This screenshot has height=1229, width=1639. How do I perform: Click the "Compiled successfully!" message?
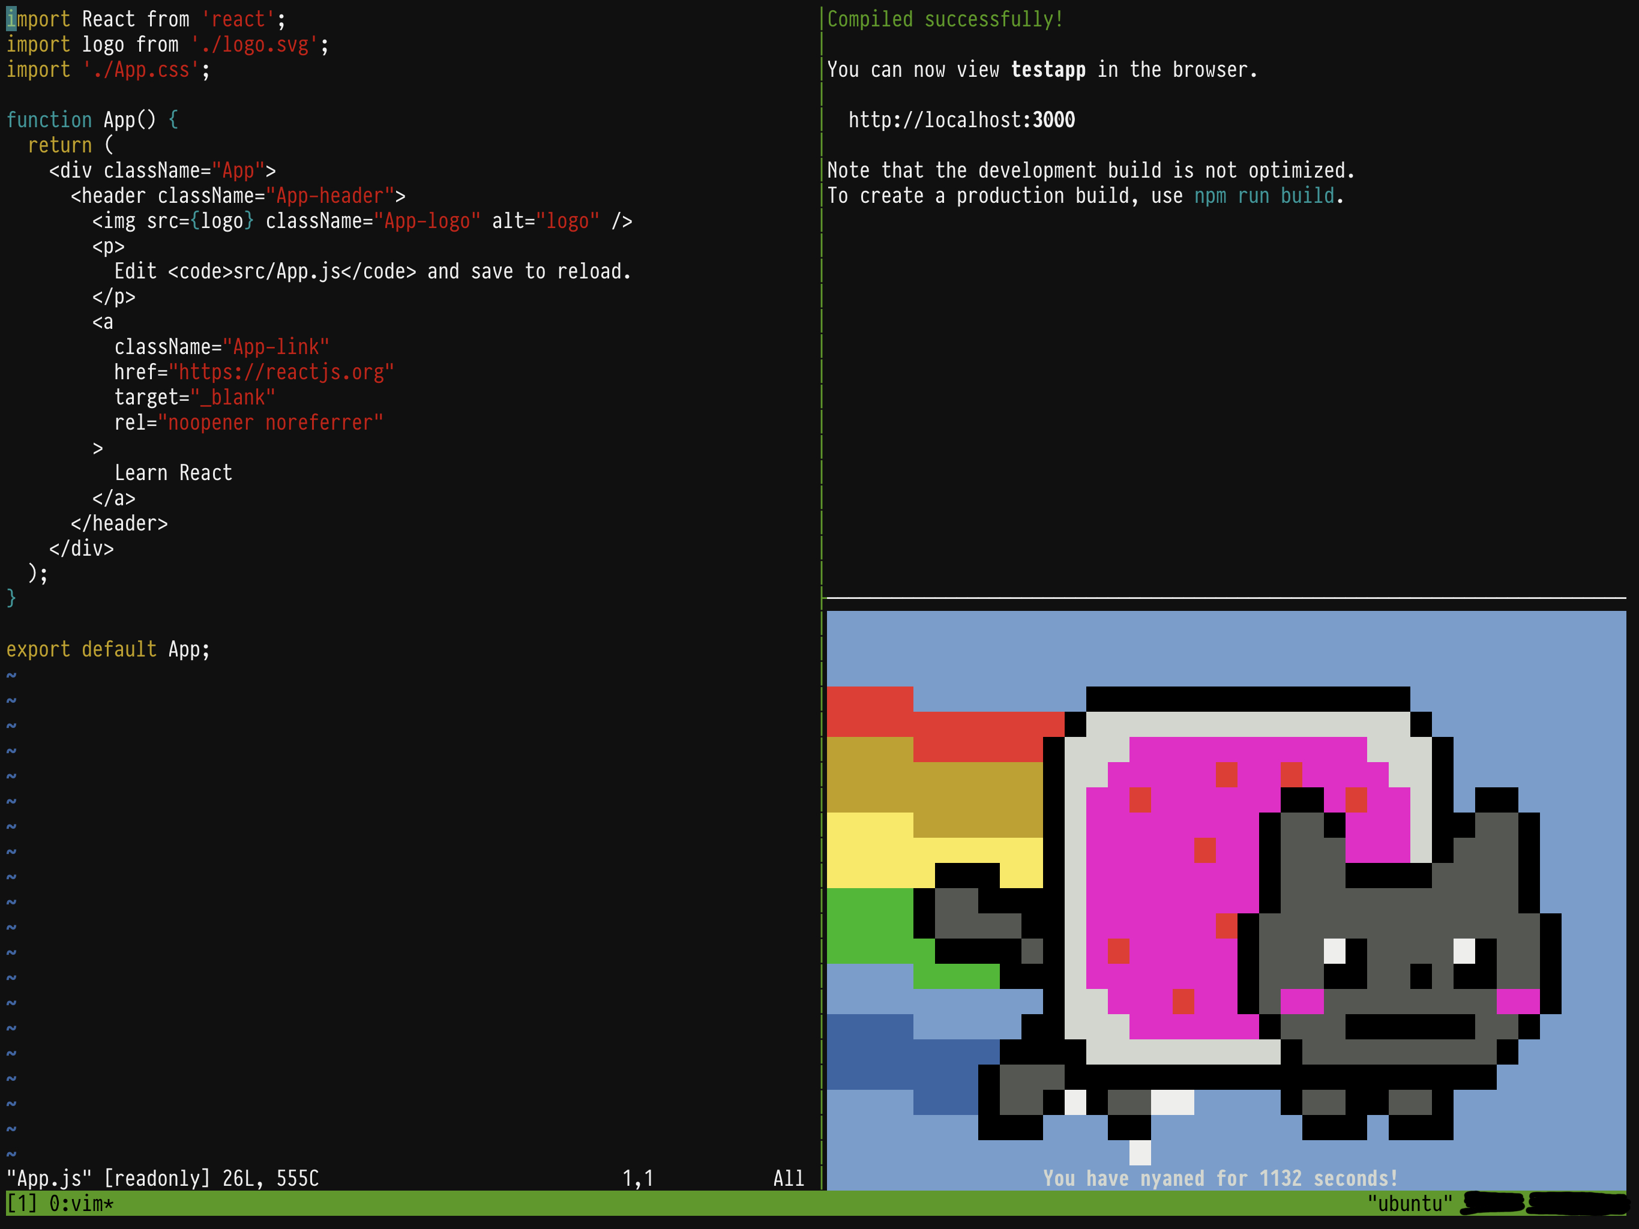945,19
